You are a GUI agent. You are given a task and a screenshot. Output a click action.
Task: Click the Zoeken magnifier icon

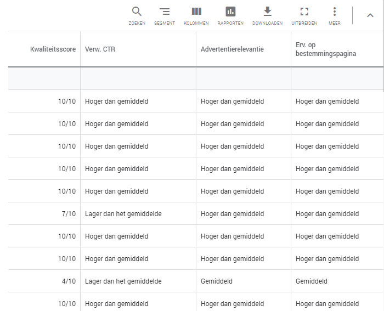pos(137,12)
